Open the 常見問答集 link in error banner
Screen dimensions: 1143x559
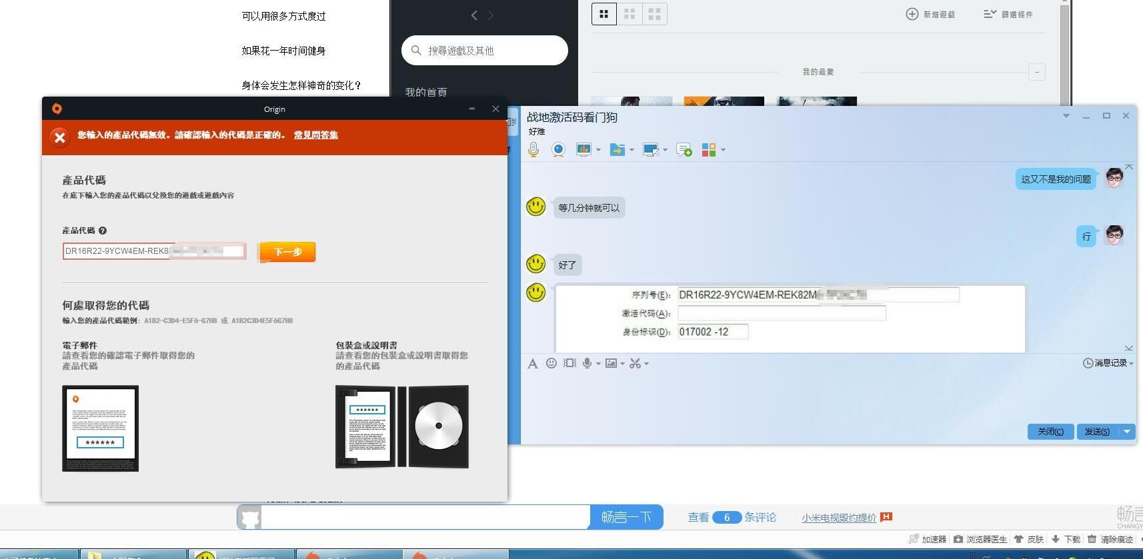(x=316, y=135)
